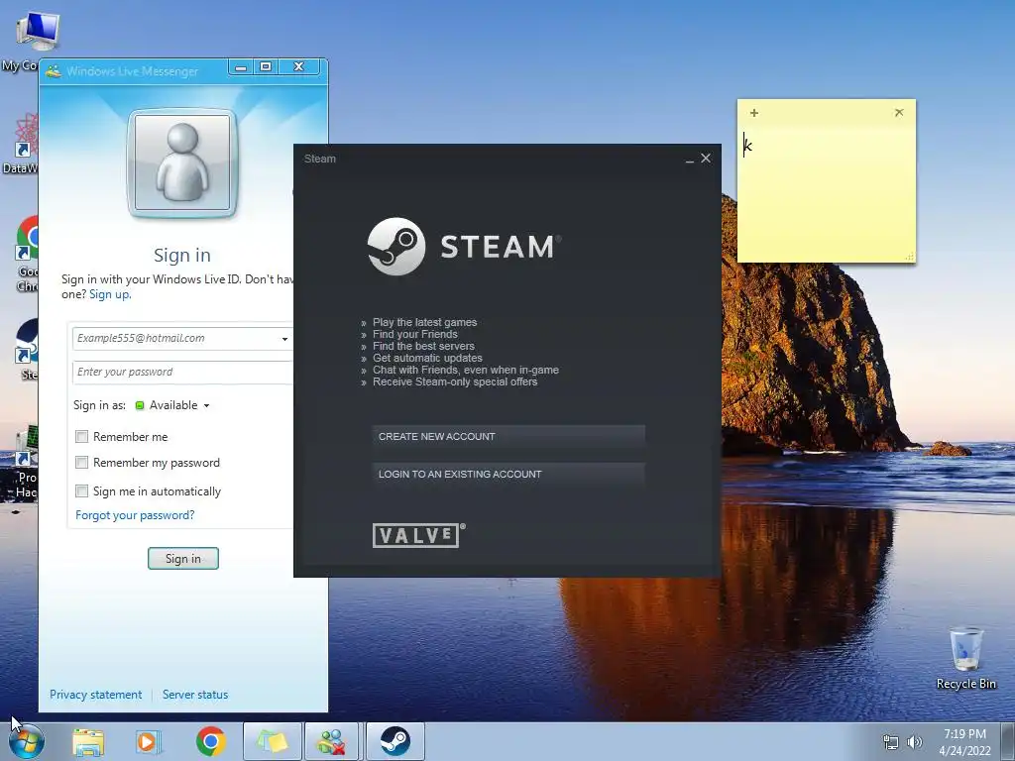This screenshot has height=761, width=1015.
Task: Open Forgot your password link
Action: [135, 515]
